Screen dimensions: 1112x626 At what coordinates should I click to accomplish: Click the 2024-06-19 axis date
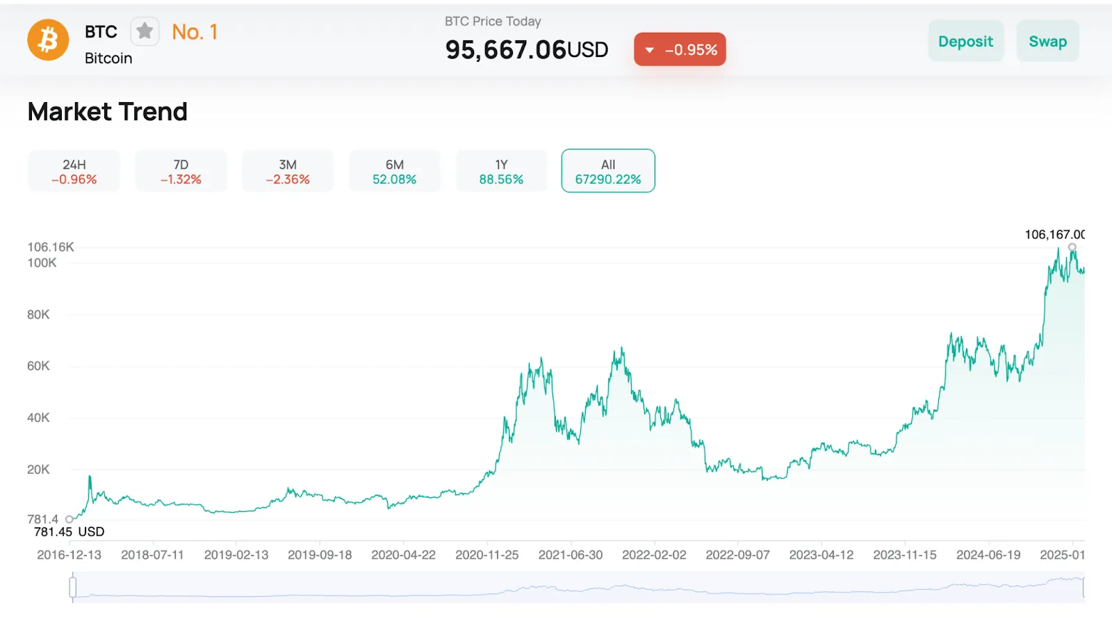click(988, 555)
